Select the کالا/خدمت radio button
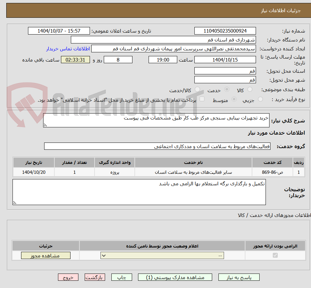The image size is (311, 288). point(197,90)
